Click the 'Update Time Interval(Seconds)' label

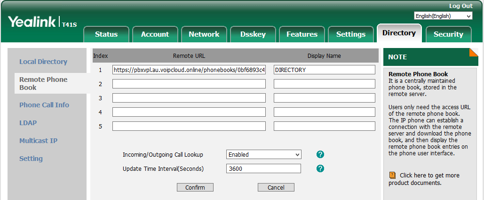coord(163,169)
